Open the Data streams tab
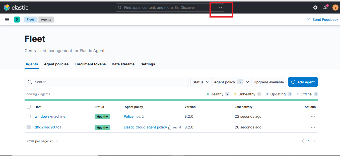The width and height of the screenshot is (340, 156). 123,64
